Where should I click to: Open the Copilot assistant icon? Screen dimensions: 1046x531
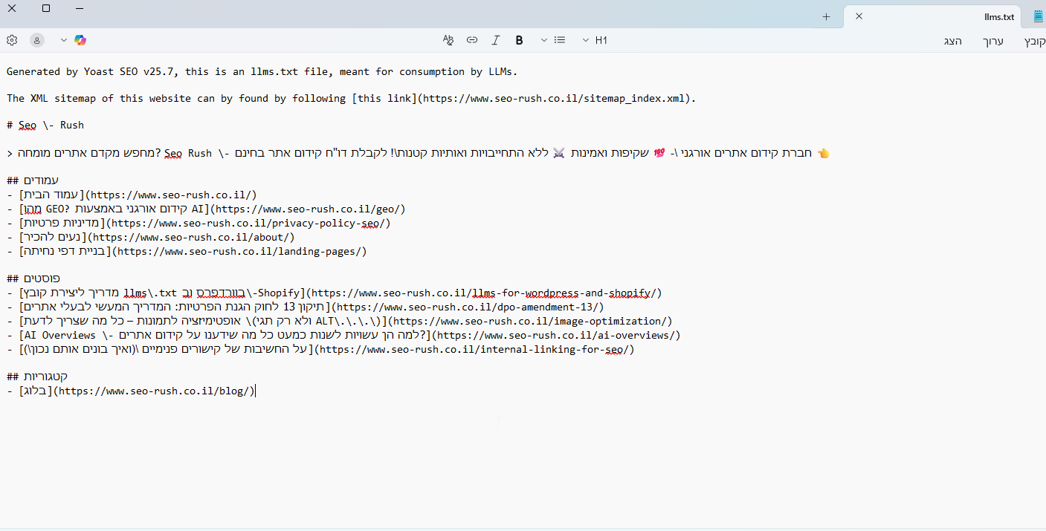pyautogui.click(x=80, y=40)
